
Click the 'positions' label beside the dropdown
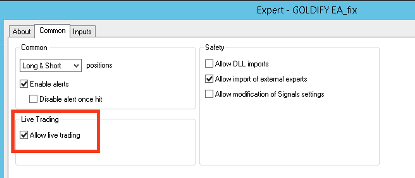pos(99,65)
